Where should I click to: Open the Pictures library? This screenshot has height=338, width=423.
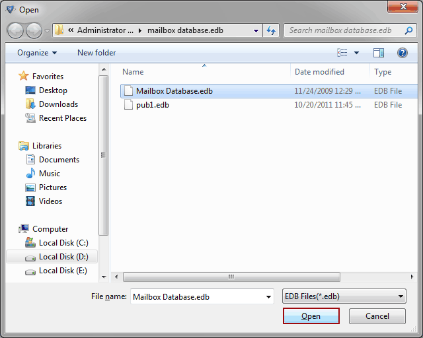(53, 187)
